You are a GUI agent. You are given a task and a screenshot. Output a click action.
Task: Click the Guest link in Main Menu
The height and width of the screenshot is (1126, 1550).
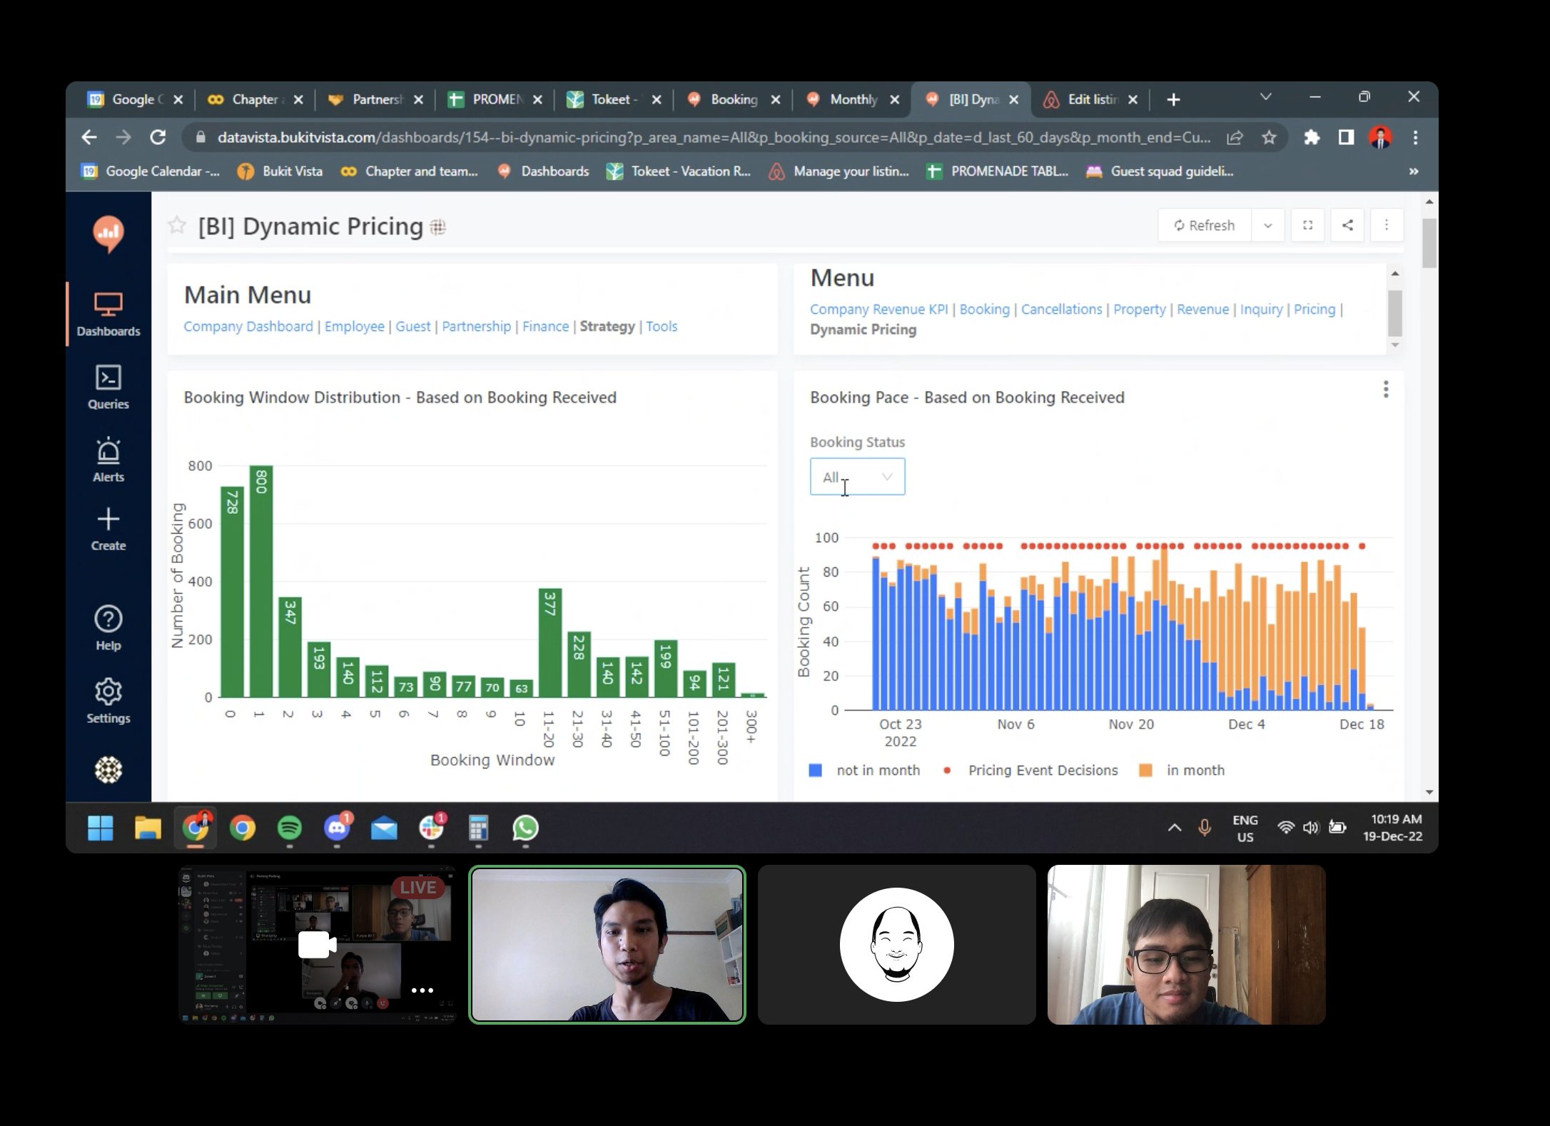click(x=413, y=326)
